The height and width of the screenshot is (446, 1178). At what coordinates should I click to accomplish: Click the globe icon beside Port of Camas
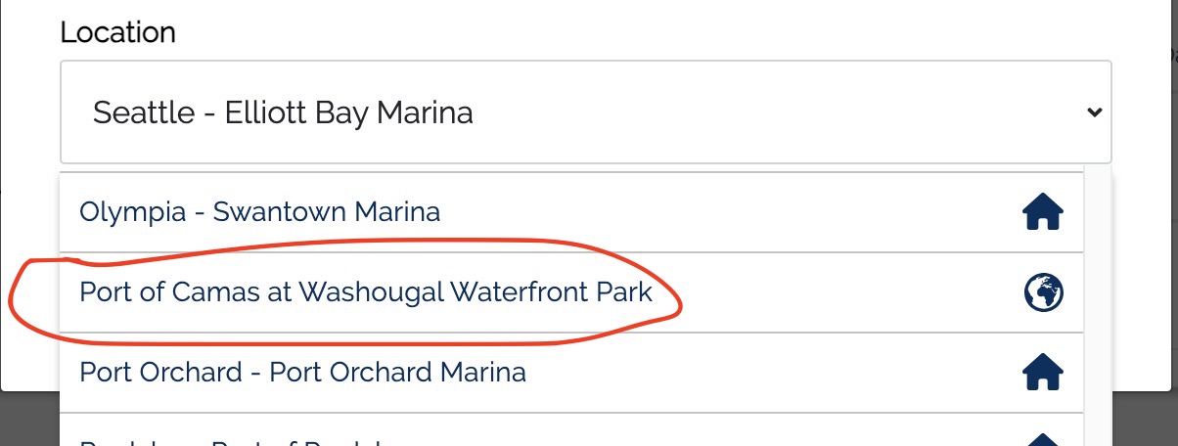click(1042, 292)
